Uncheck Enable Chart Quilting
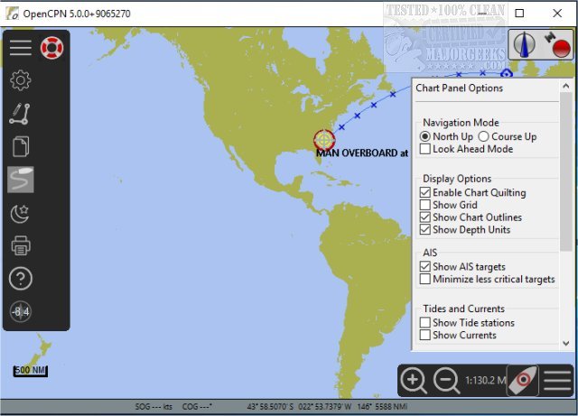 click(x=425, y=192)
